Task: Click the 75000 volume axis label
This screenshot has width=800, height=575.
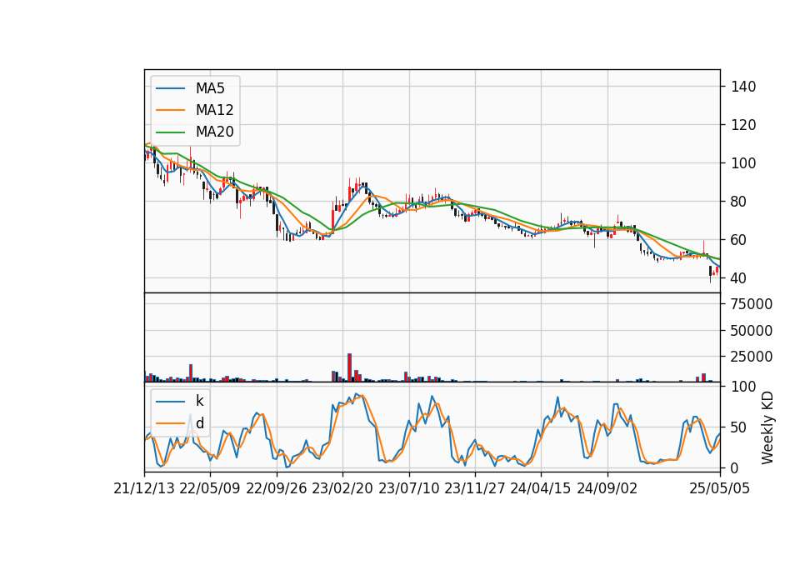Action: (752, 304)
